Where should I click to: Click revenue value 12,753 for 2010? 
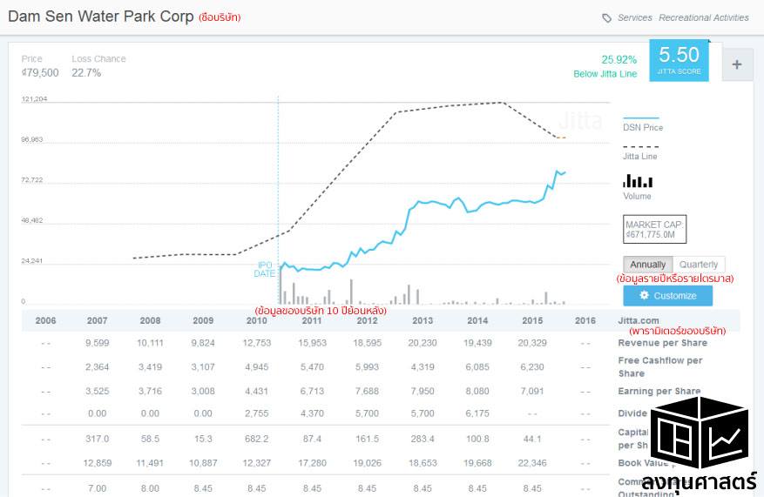coord(257,343)
